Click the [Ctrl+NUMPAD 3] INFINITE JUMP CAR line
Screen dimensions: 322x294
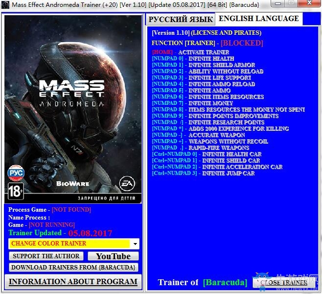[x=203, y=173]
